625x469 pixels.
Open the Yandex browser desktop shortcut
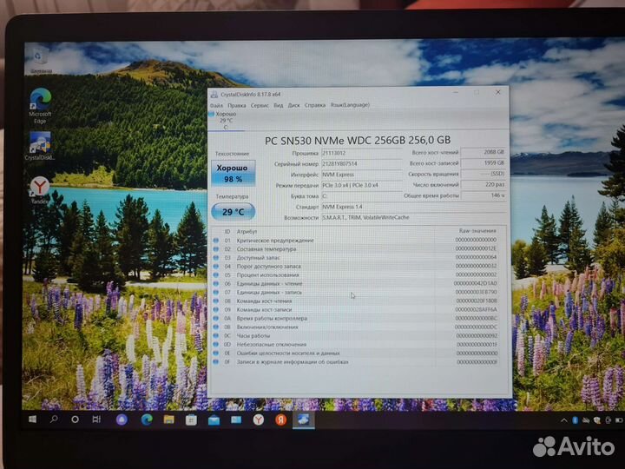click(x=39, y=188)
